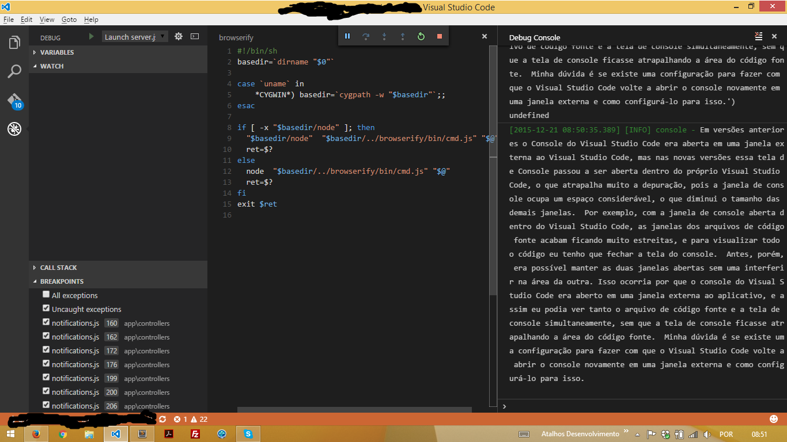This screenshot has width=787, height=442.
Task: Open the touch keyboard from the taskbar
Action: [524, 434]
